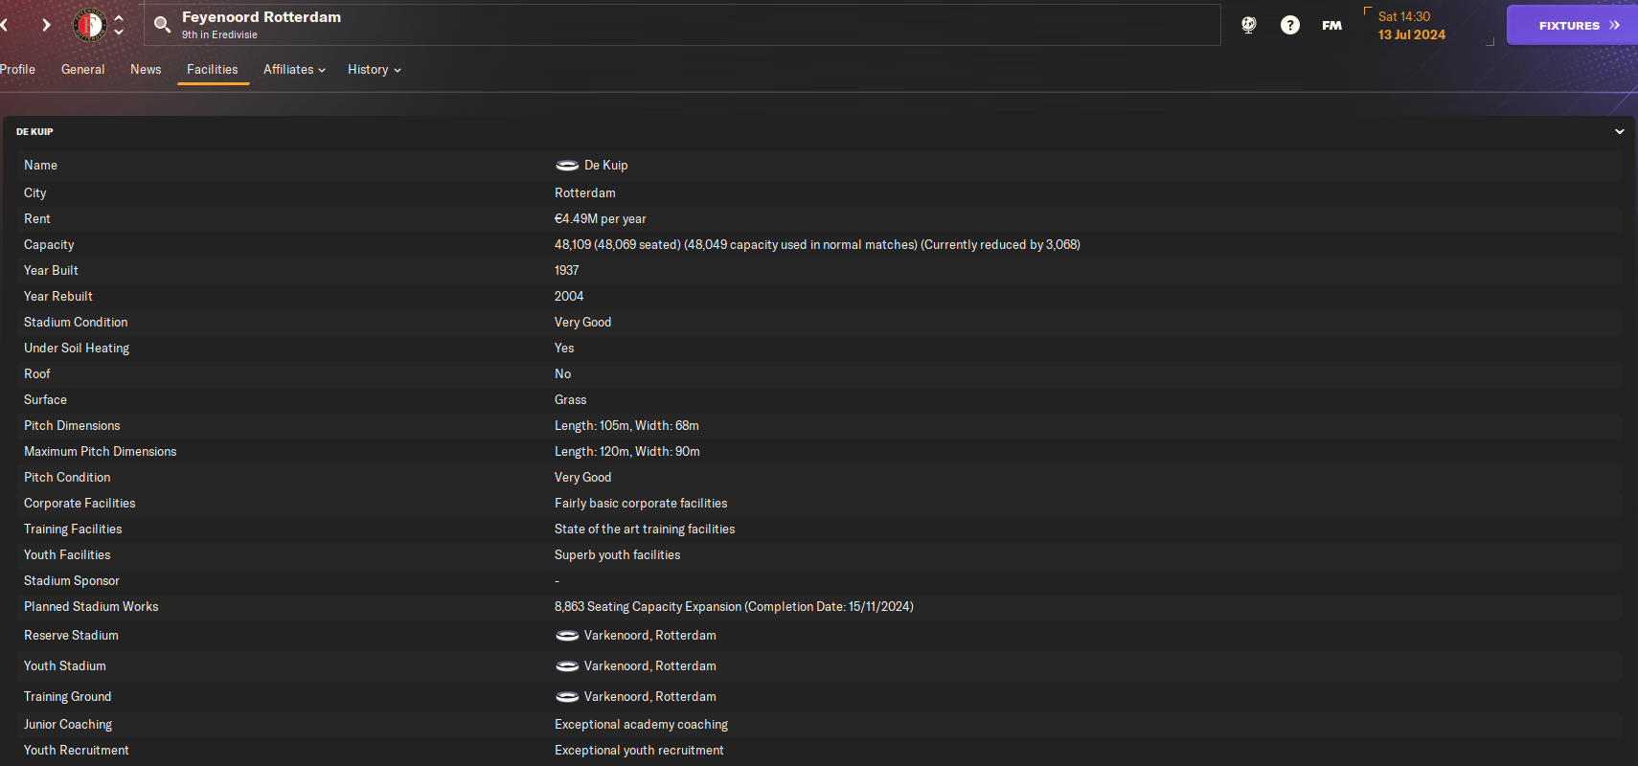Click the rent value €4.49M per year
The width and height of the screenshot is (1638, 766).
(x=601, y=219)
